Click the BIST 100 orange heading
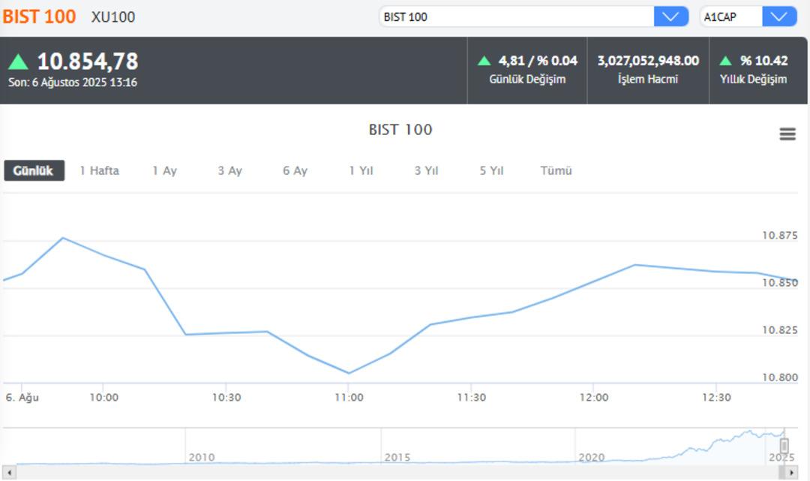The image size is (810, 481). coord(39,17)
